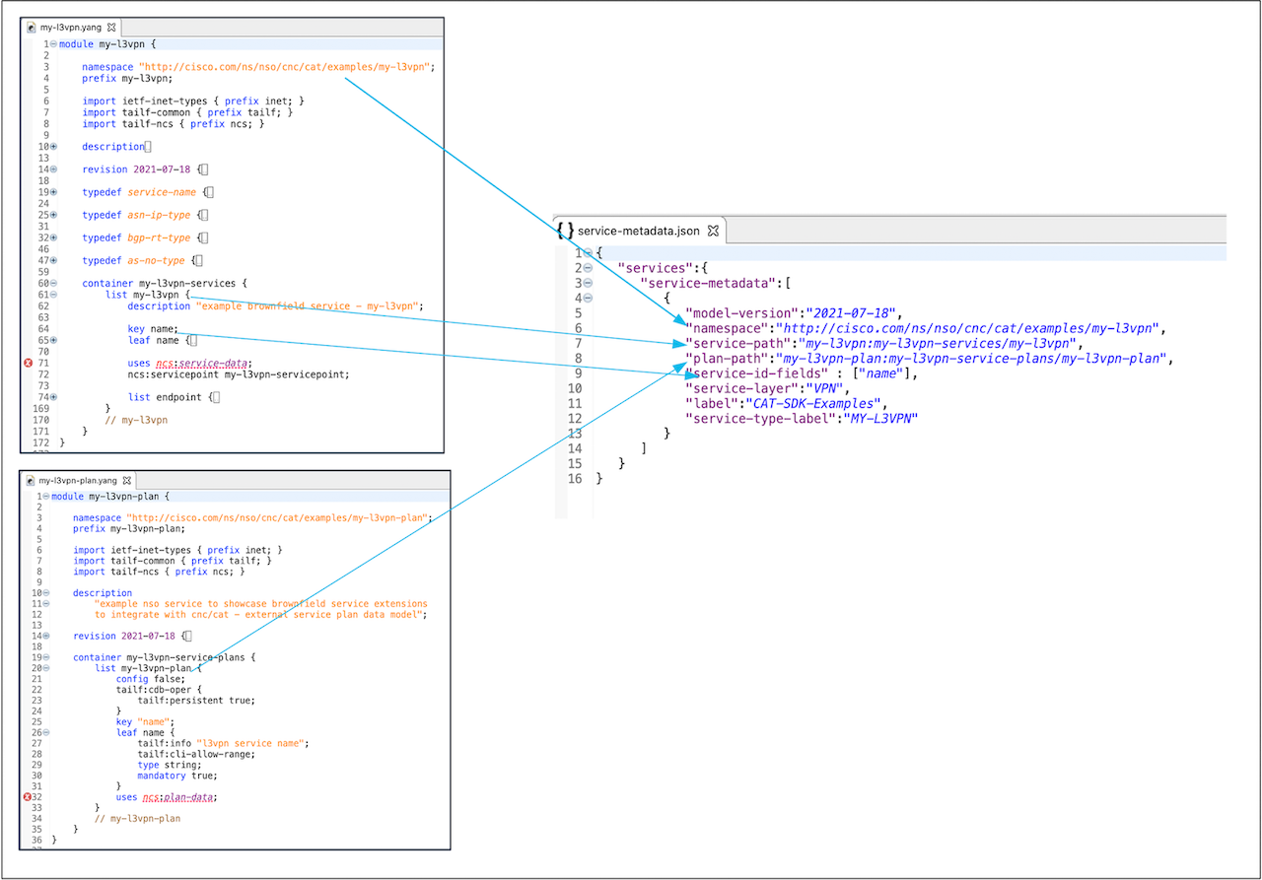Click the error marker at line 32 in my-l3vpn-plan.yang
This screenshot has width=1262, height=880.
[29, 796]
